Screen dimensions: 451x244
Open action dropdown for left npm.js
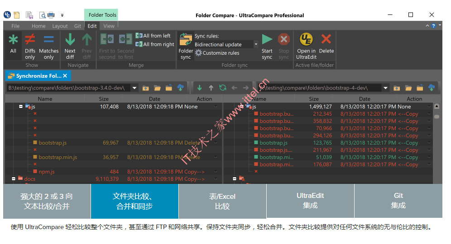tap(216, 172)
